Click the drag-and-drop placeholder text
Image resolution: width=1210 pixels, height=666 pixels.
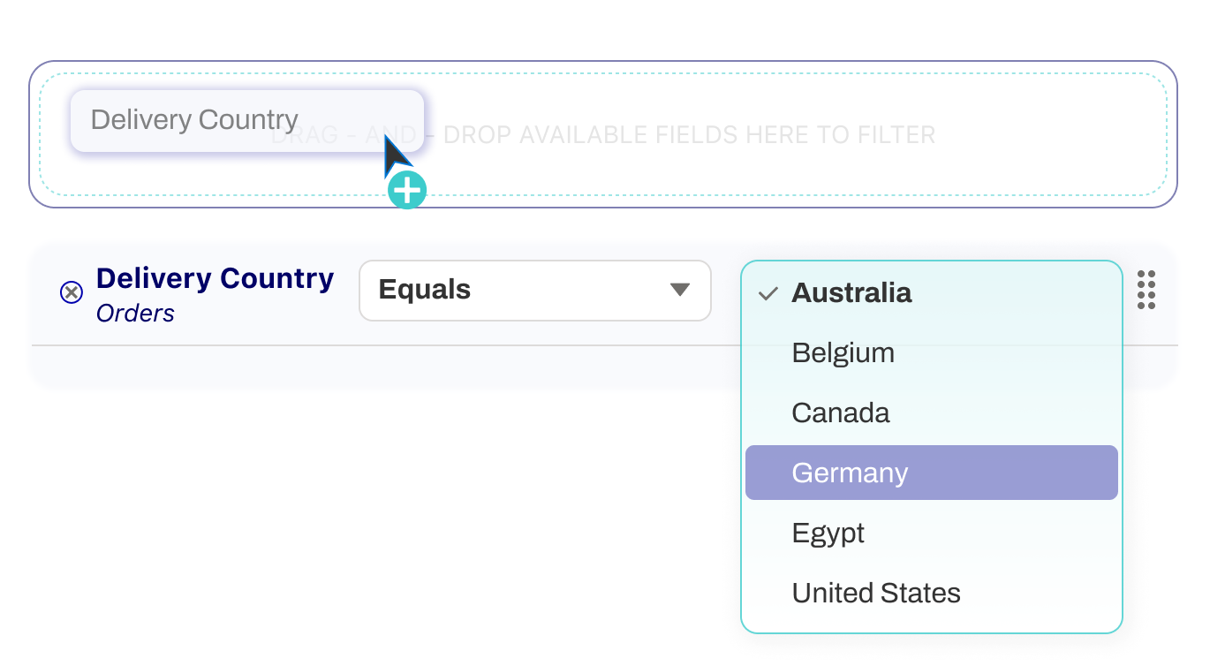click(x=689, y=136)
